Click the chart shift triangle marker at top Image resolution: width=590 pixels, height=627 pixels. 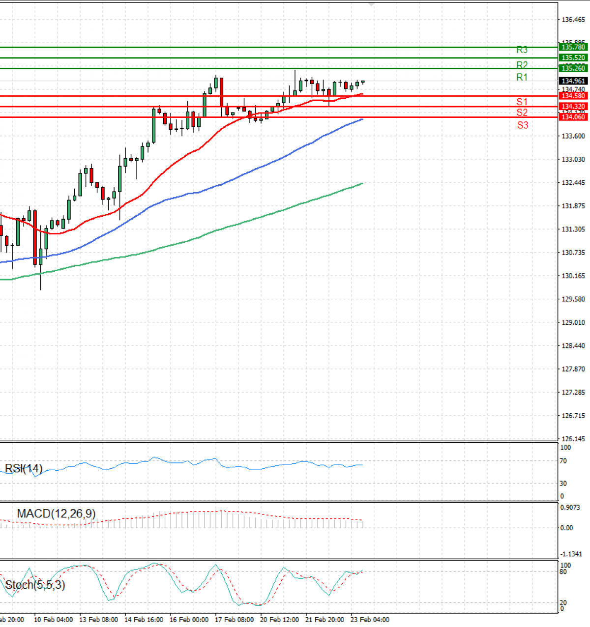(x=371, y=4)
